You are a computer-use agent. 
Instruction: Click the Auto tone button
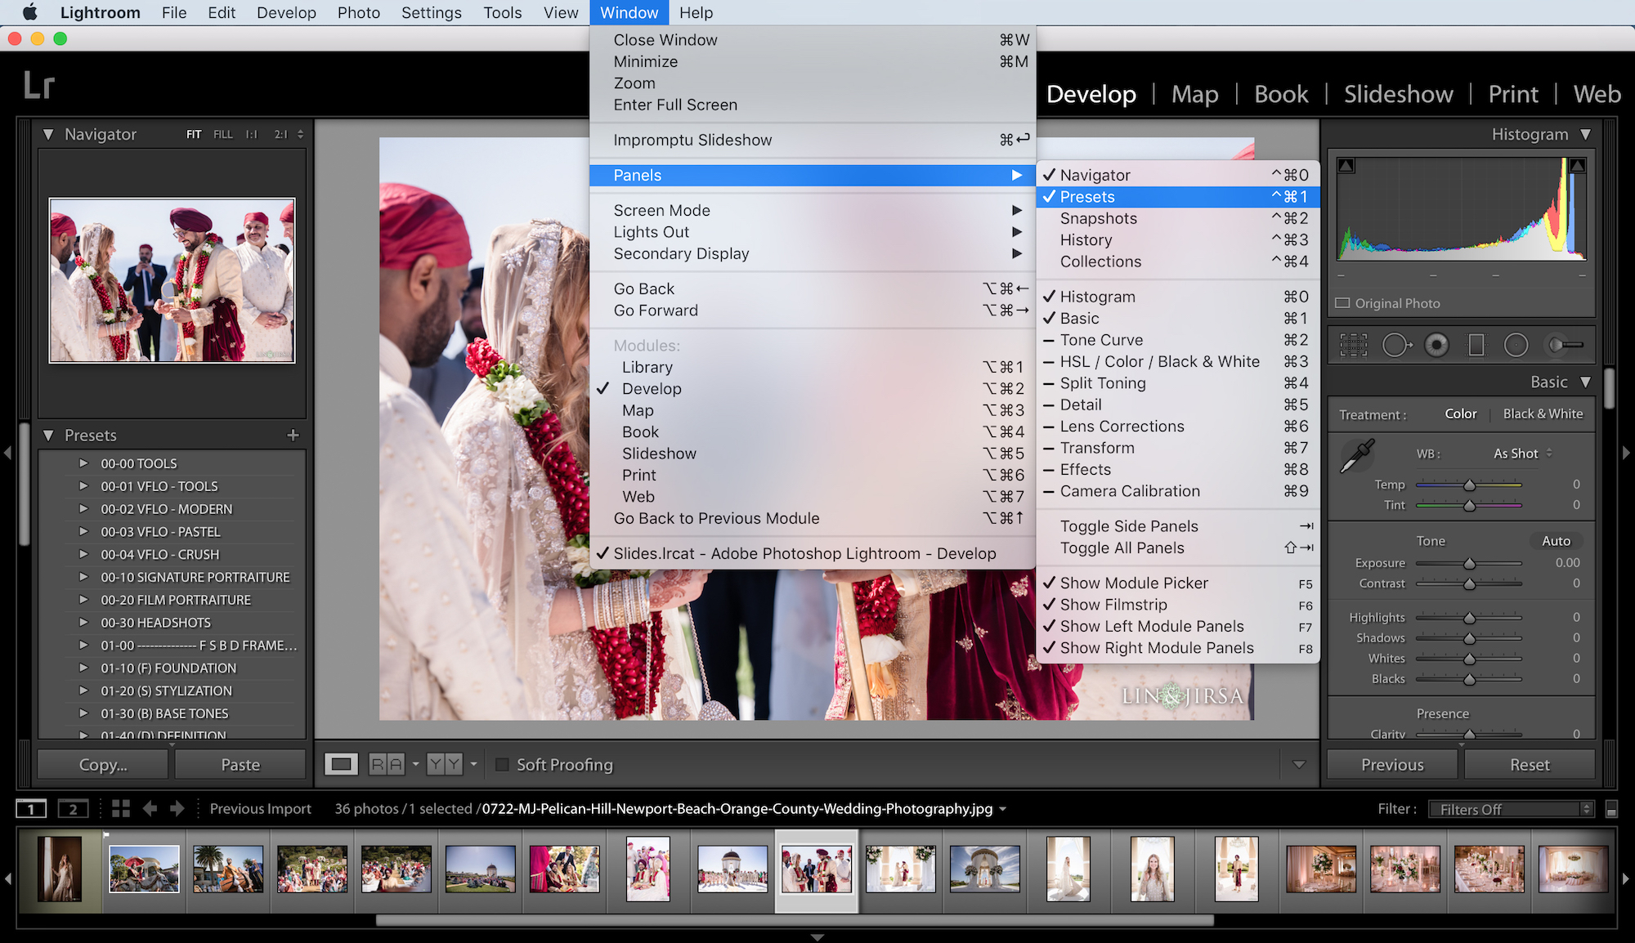pyautogui.click(x=1555, y=540)
